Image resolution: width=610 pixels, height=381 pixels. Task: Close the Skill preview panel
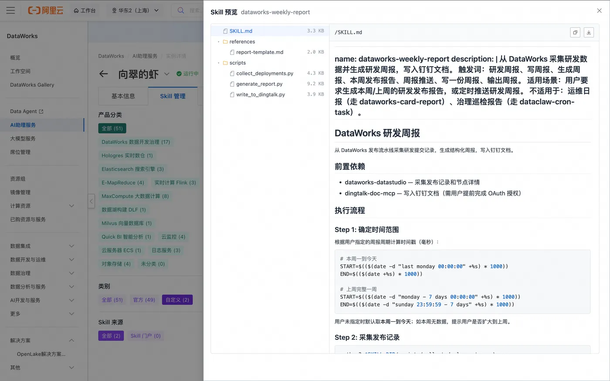[x=599, y=11]
